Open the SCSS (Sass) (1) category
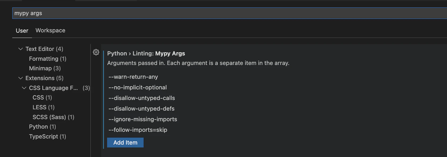Viewport: 447px width, 157px height. (54, 117)
